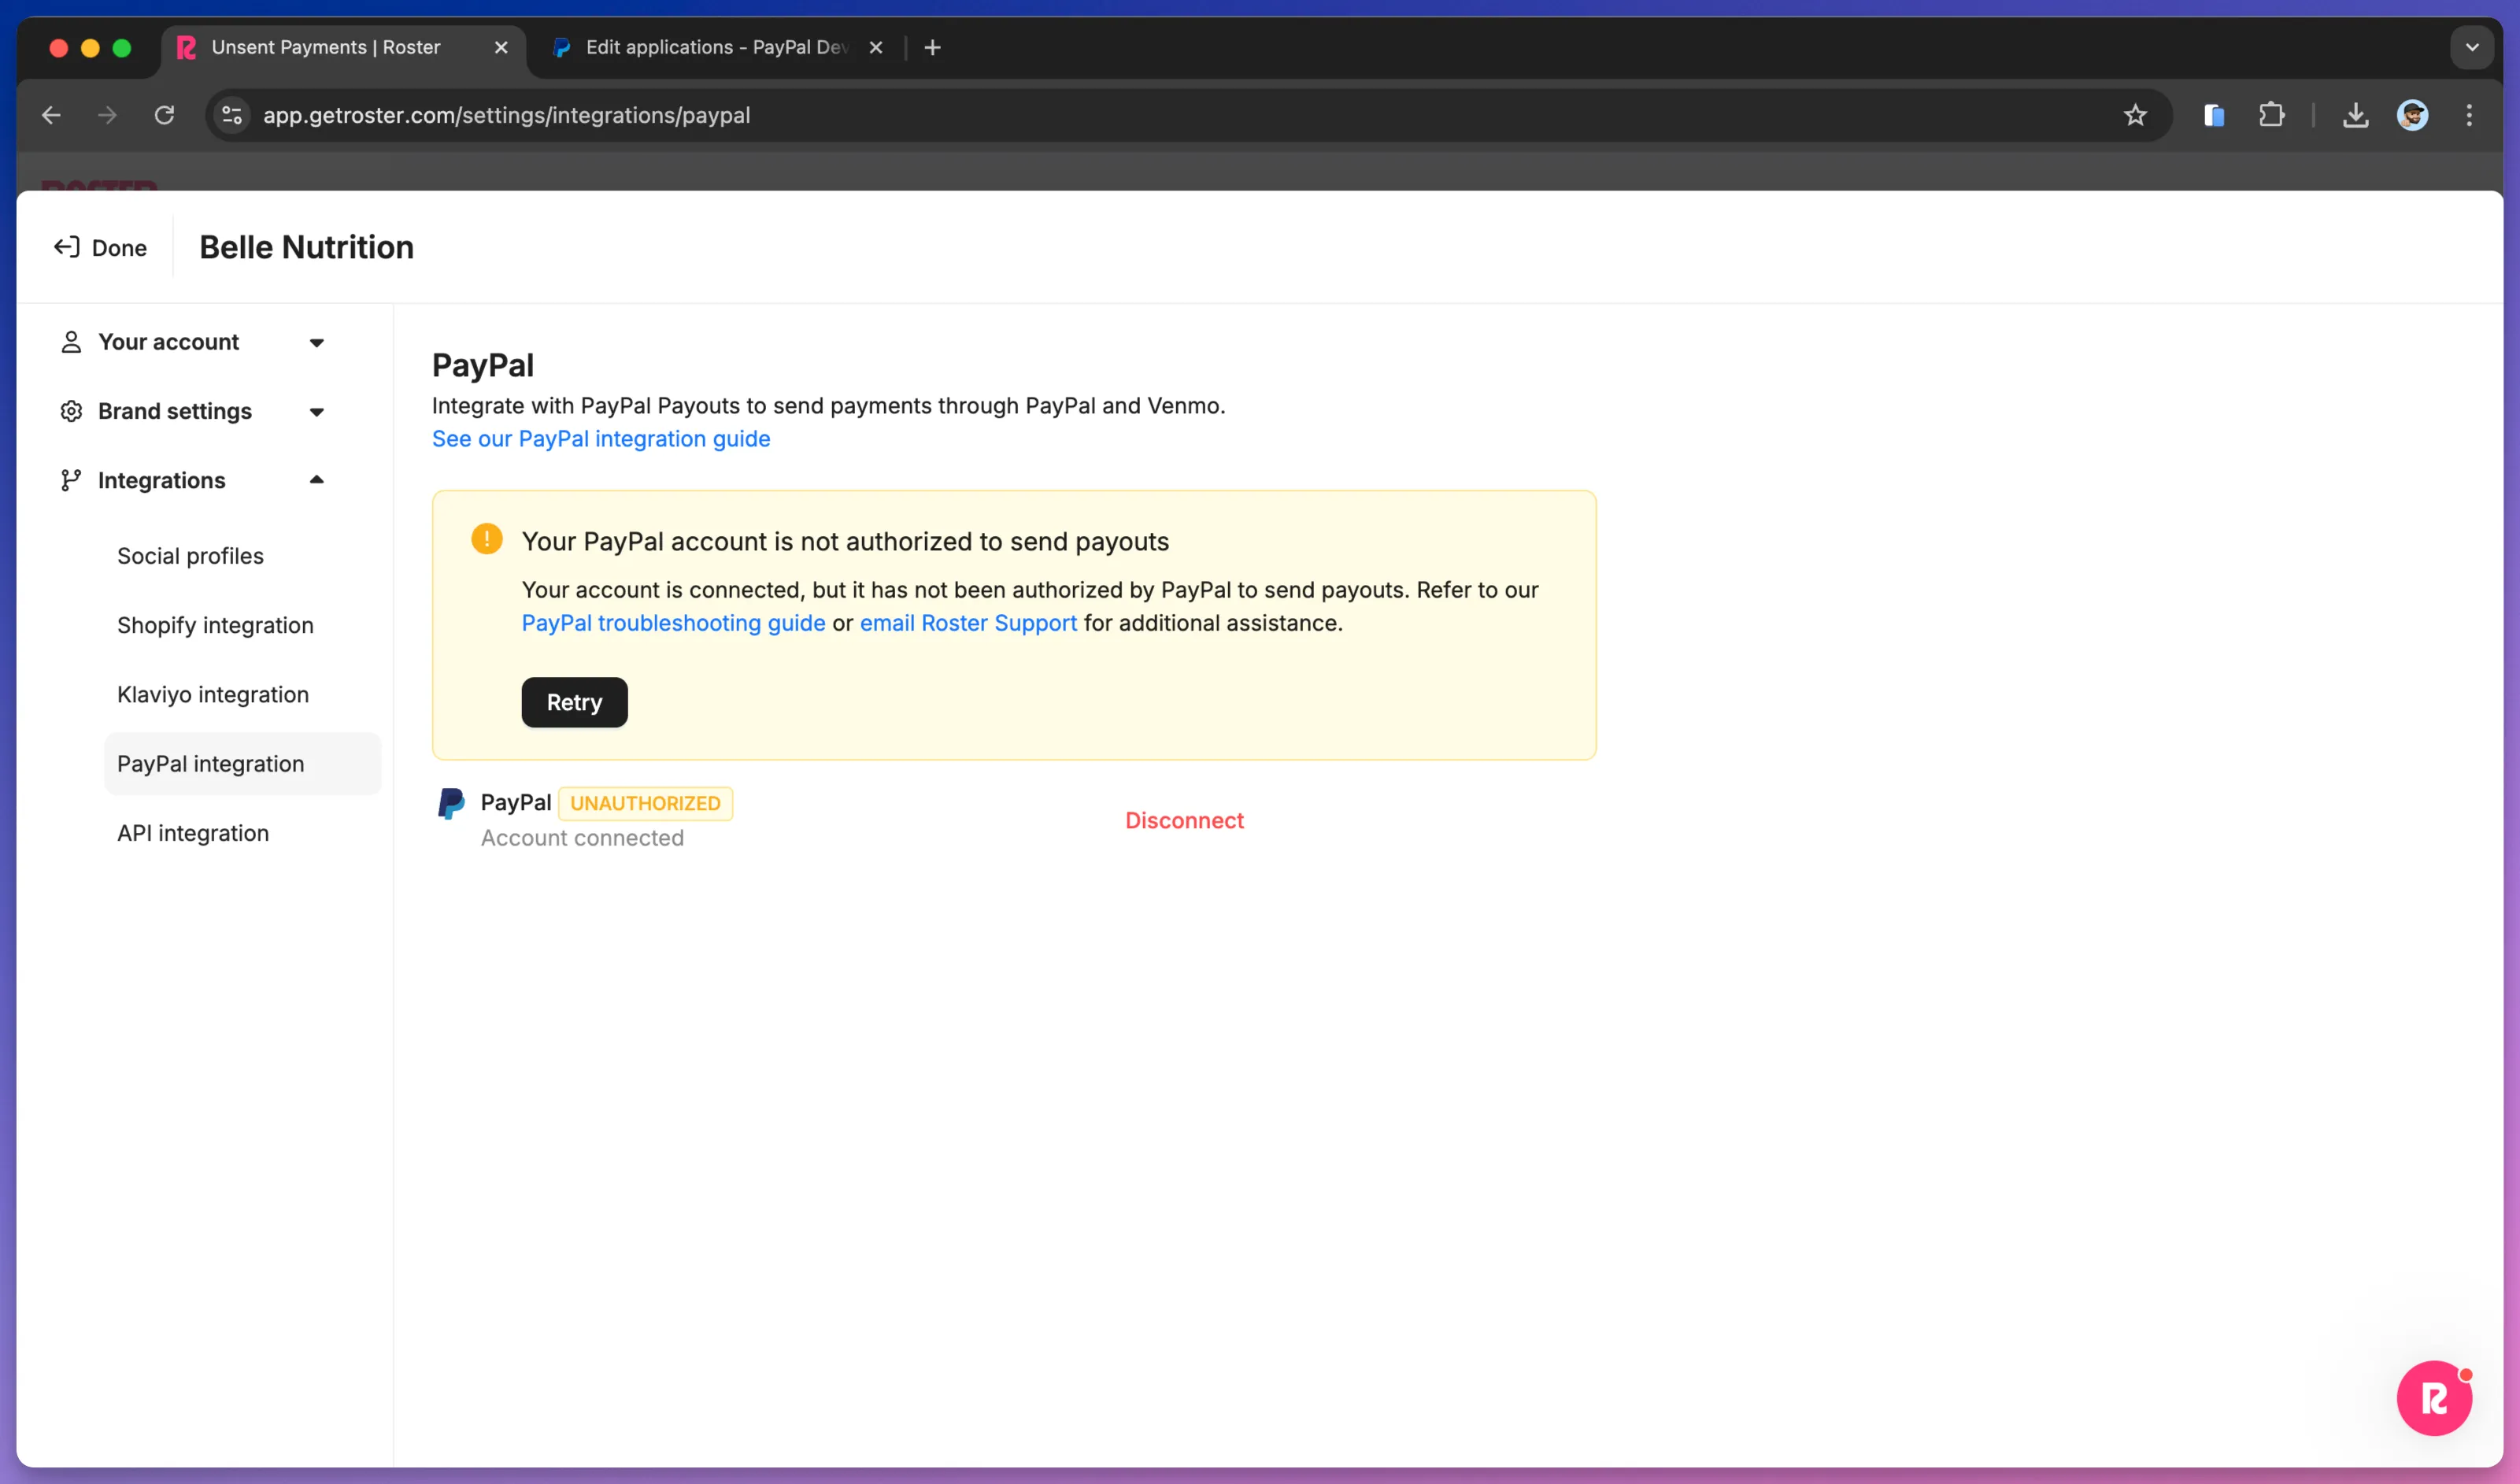Click the Roster chat widget icon
Image resolution: width=2520 pixels, height=1484 pixels.
click(2433, 1397)
